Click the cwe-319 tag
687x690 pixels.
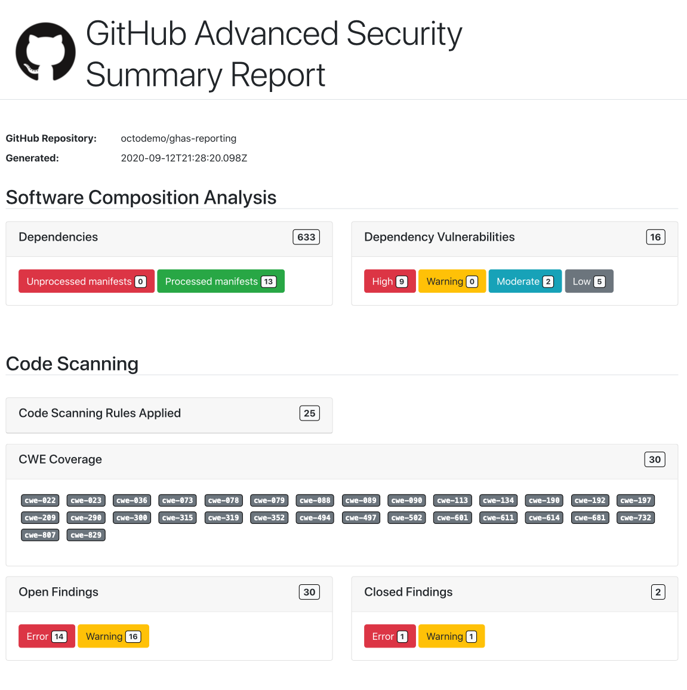(x=223, y=517)
